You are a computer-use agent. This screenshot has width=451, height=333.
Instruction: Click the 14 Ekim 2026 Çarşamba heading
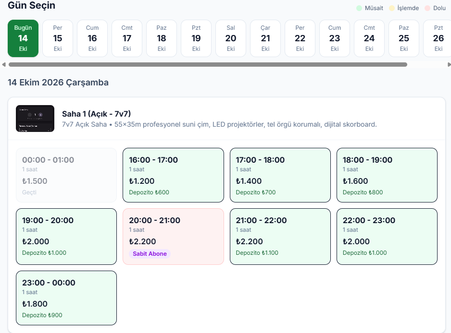[x=58, y=83]
